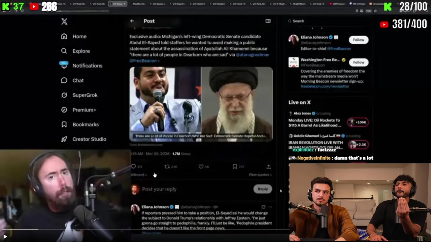The image size is (431, 242).
Task: Expand the Relevant sort dropdown
Action: click(x=138, y=175)
